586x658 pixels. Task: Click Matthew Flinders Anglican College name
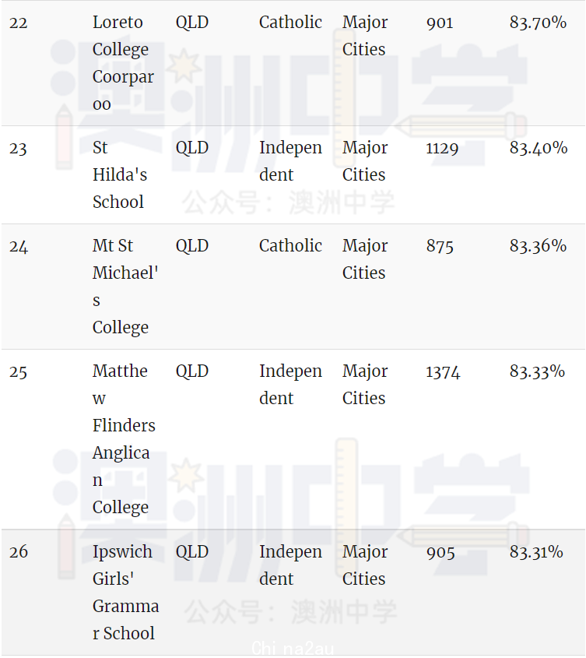pyautogui.click(x=124, y=439)
